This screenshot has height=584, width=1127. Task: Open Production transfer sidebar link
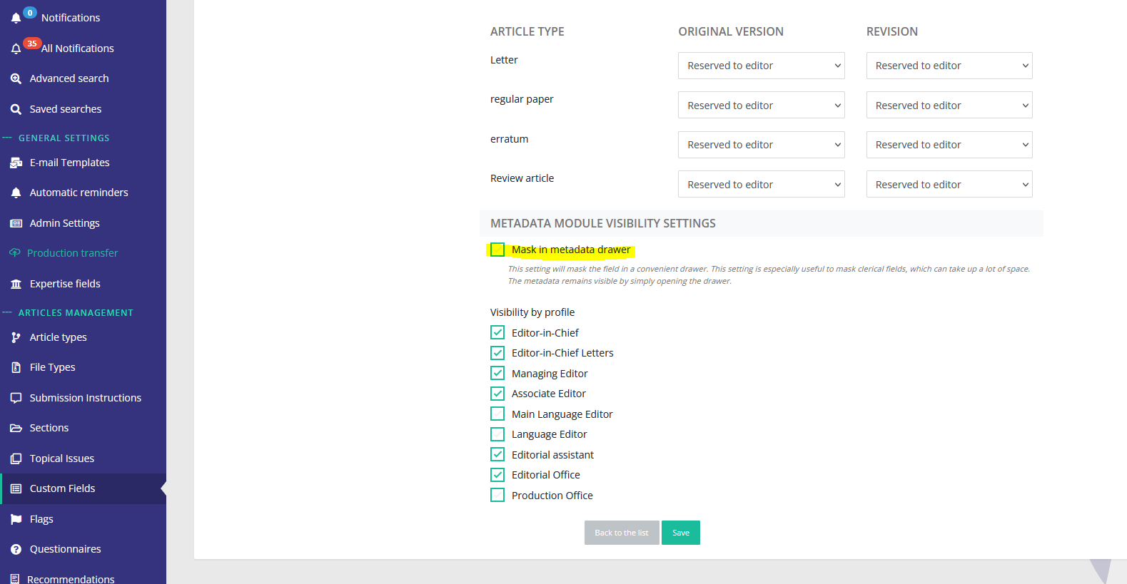(72, 253)
